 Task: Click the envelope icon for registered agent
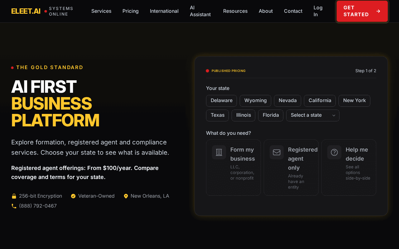pos(276,153)
